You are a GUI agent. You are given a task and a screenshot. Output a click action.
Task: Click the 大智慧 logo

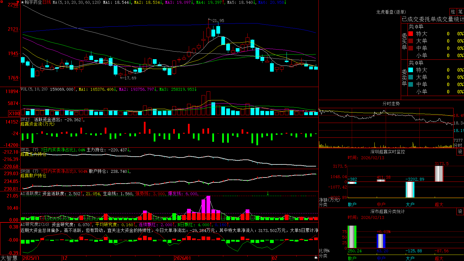click(9, 258)
